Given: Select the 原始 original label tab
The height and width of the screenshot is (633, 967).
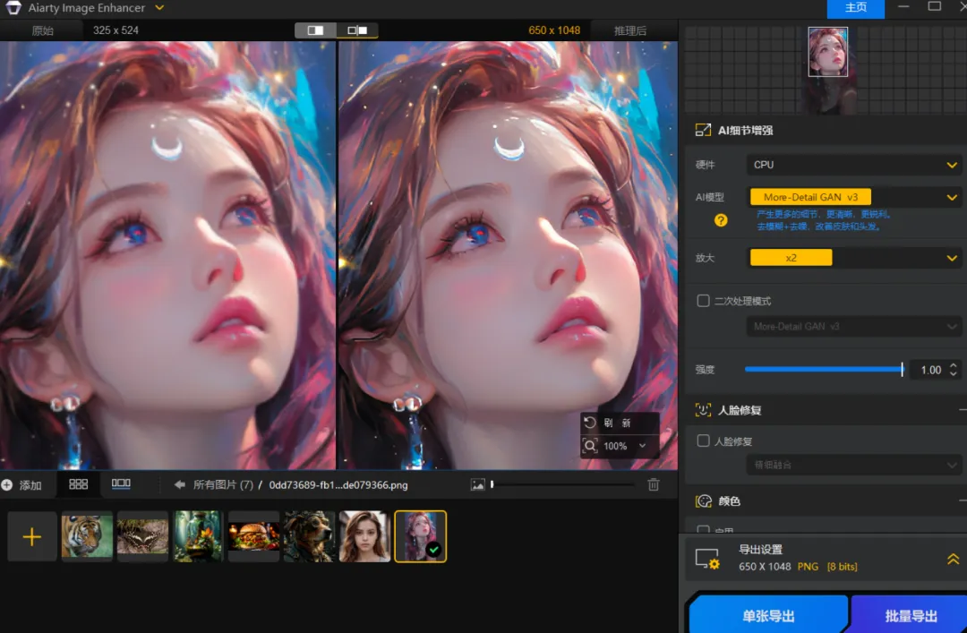Looking at the screenshot, I should [43, 30].
